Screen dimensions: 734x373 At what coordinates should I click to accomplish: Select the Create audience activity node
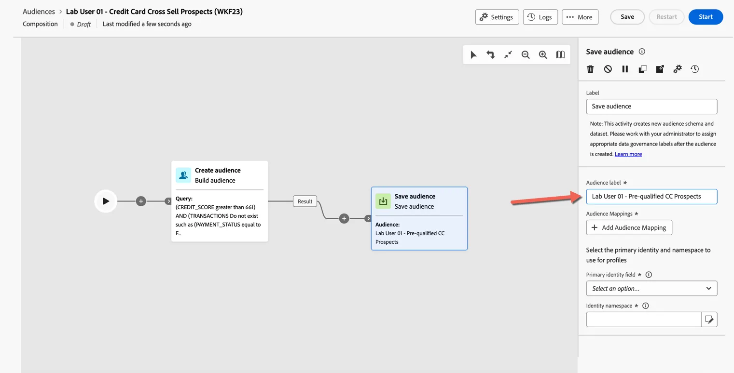[x=220, y=201]
